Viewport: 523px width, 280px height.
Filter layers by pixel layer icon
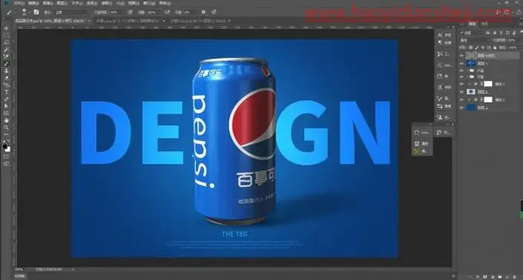click(487, 33)
